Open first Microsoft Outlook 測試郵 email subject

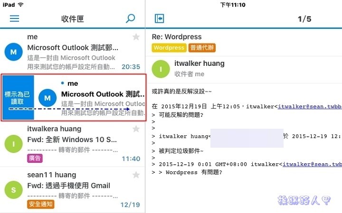click(73, 48)
